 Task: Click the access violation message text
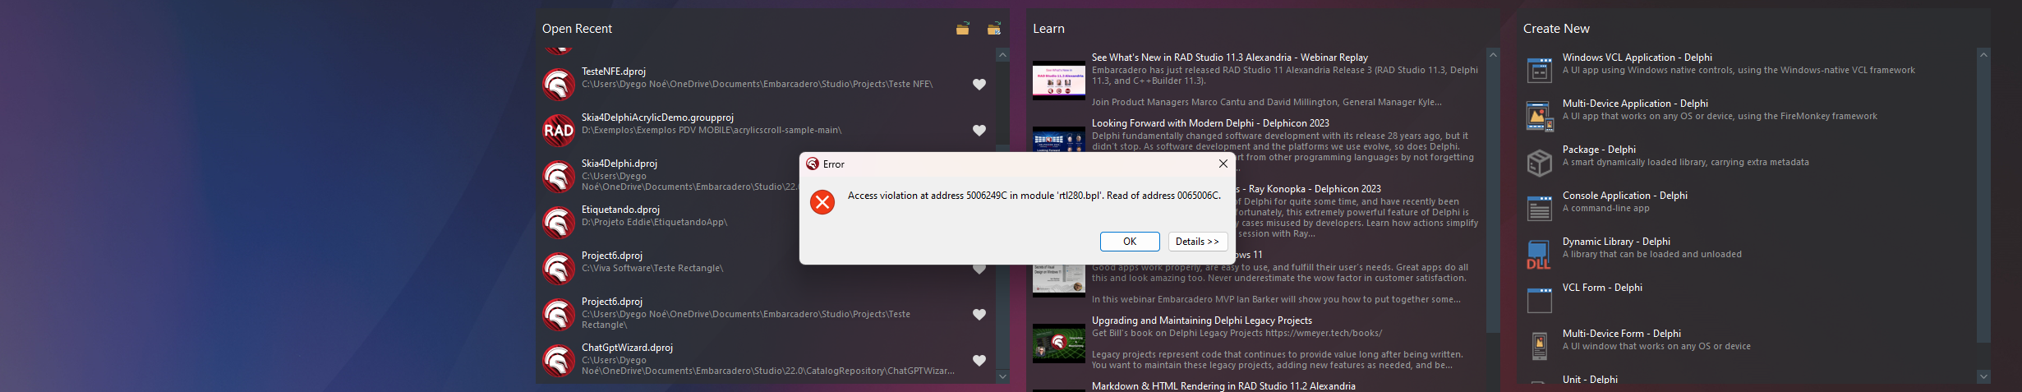1034,196
